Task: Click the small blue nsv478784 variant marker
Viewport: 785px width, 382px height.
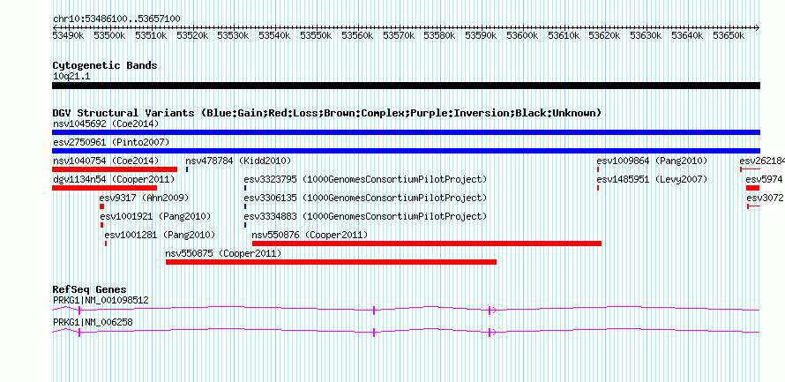Action: [x=187, y=169]
